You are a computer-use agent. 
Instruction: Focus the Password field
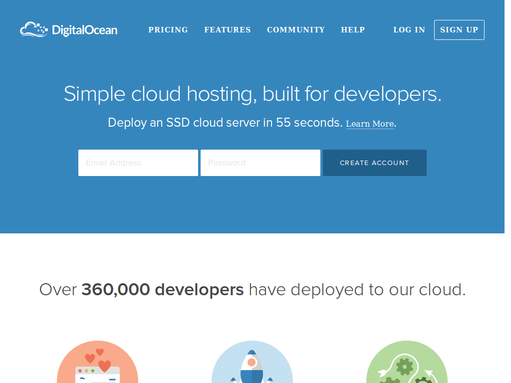point(260,163)
